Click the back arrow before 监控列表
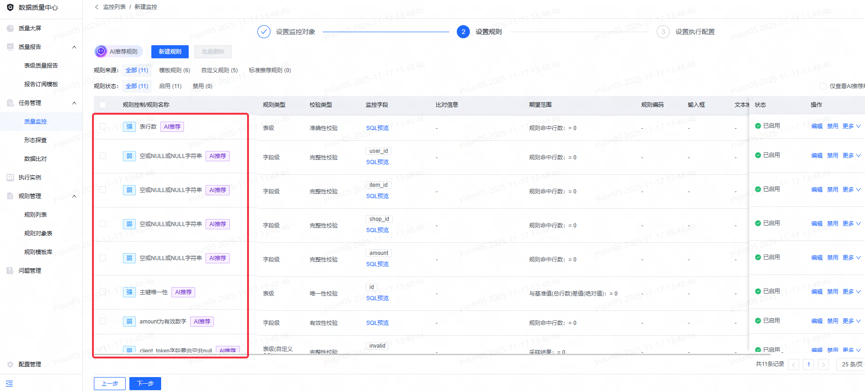 (x=97, y=7)
